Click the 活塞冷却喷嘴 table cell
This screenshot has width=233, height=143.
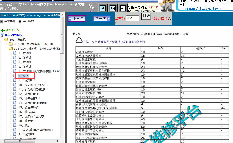tap(108, 52)
